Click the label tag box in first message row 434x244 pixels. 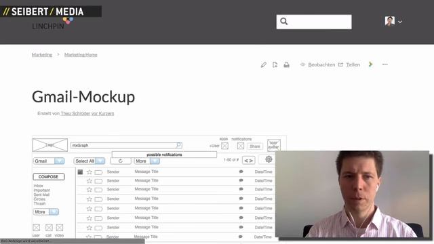coord(98,172)
